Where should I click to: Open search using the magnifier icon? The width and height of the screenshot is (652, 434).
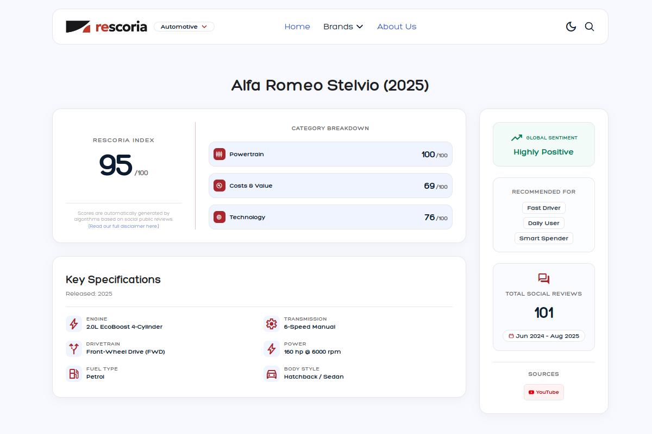[x=590, y=27]
